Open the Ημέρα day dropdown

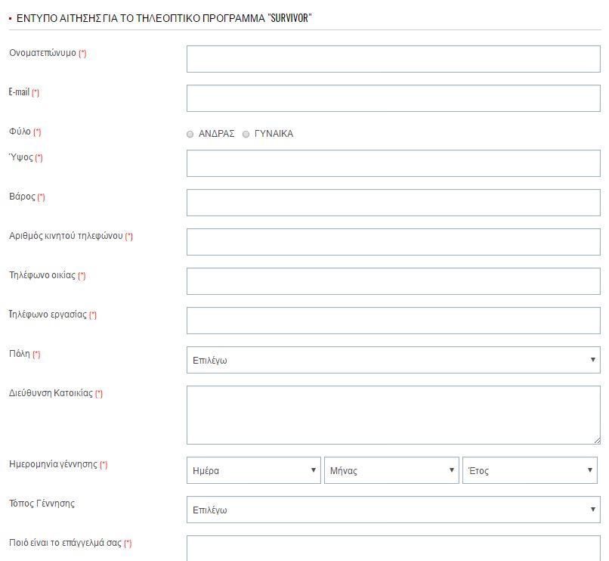[x=253, y=470]
